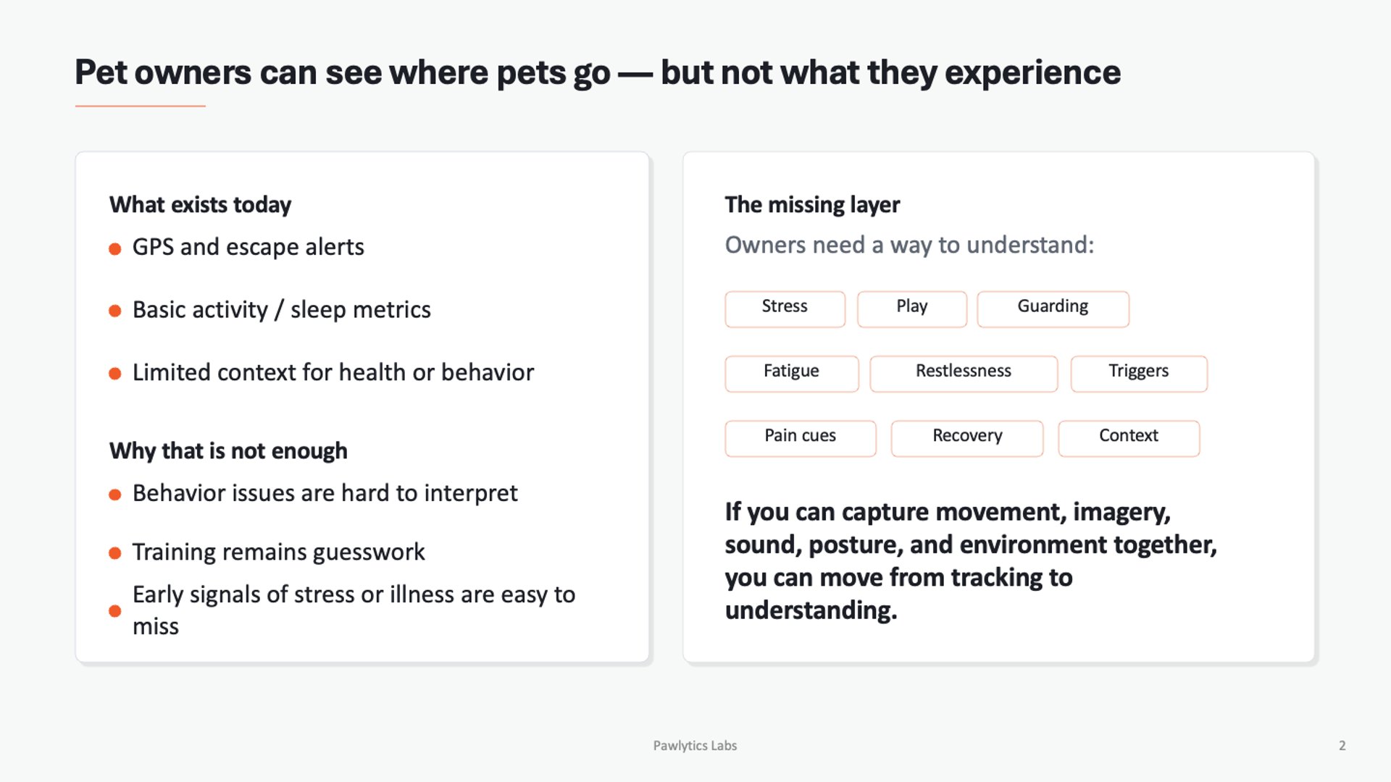Click the Context tag chip
The height and width of the screenshot is (782, 1391).
[1129, 438]
